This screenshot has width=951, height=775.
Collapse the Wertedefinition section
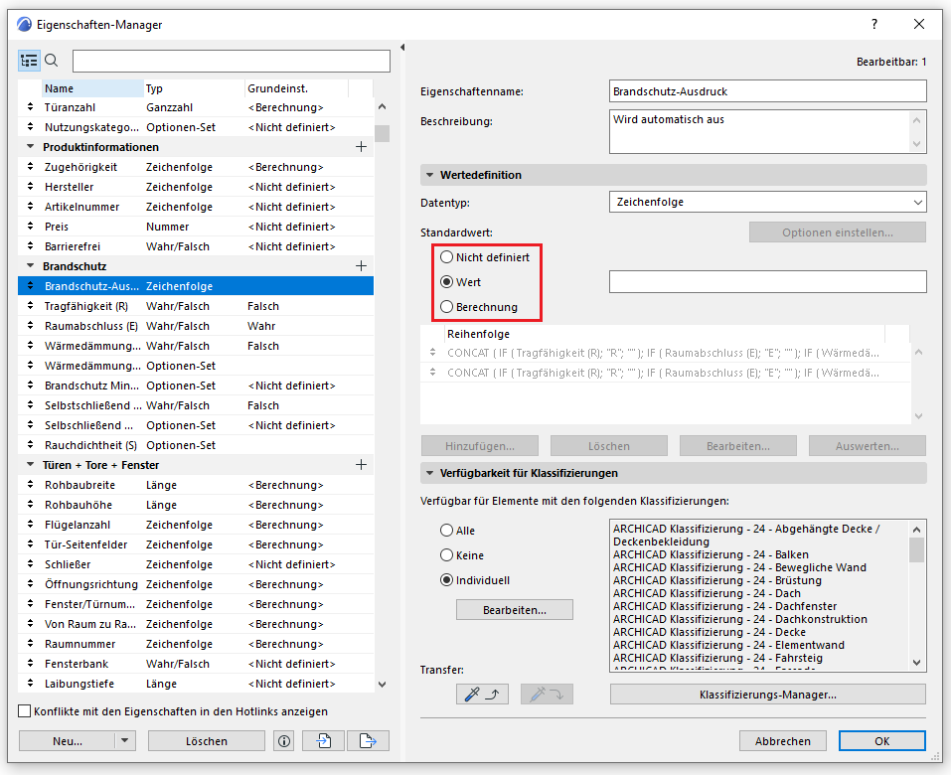tap(430, 175)
